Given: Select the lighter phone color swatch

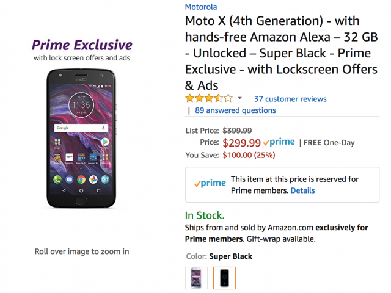Looking at the screenshot, I should [196, 278].
